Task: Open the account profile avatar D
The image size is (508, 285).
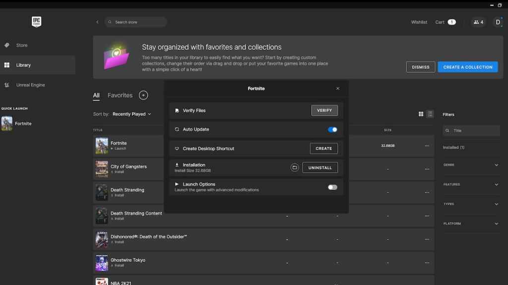Action: (x=498, y=22)
